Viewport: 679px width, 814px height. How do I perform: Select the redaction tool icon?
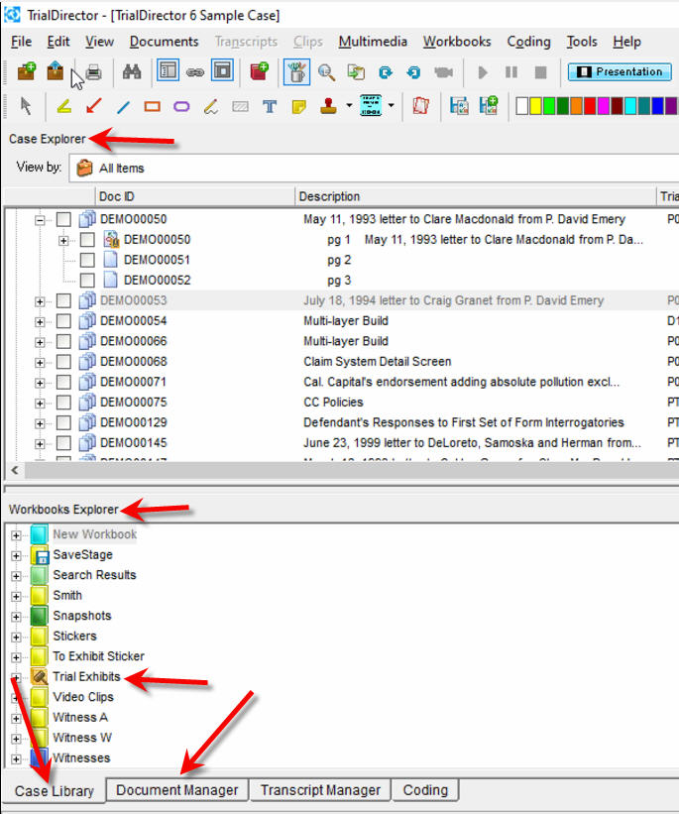pos(240,107)
